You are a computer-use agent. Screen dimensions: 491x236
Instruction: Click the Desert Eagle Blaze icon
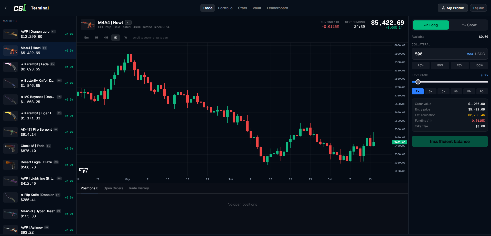point(10,165)
